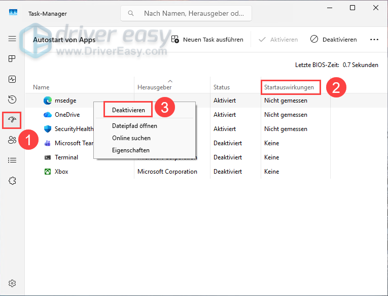Click the msedge browser icon
Viewport: 388px width, 296px height.
tap(48, 101)
